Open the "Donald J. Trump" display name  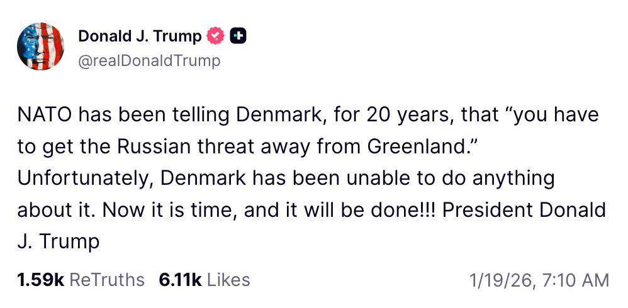(x=140, y=36)
